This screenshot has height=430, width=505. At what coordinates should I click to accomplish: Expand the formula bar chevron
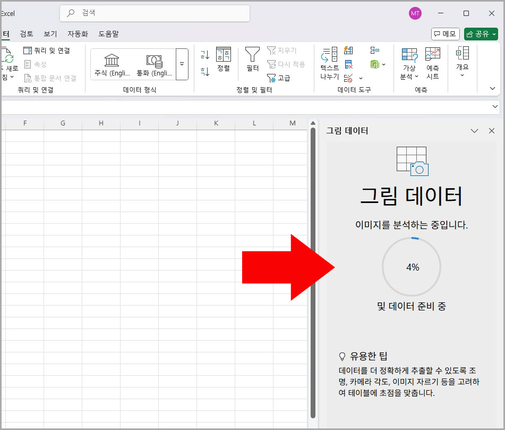[495, 107]
